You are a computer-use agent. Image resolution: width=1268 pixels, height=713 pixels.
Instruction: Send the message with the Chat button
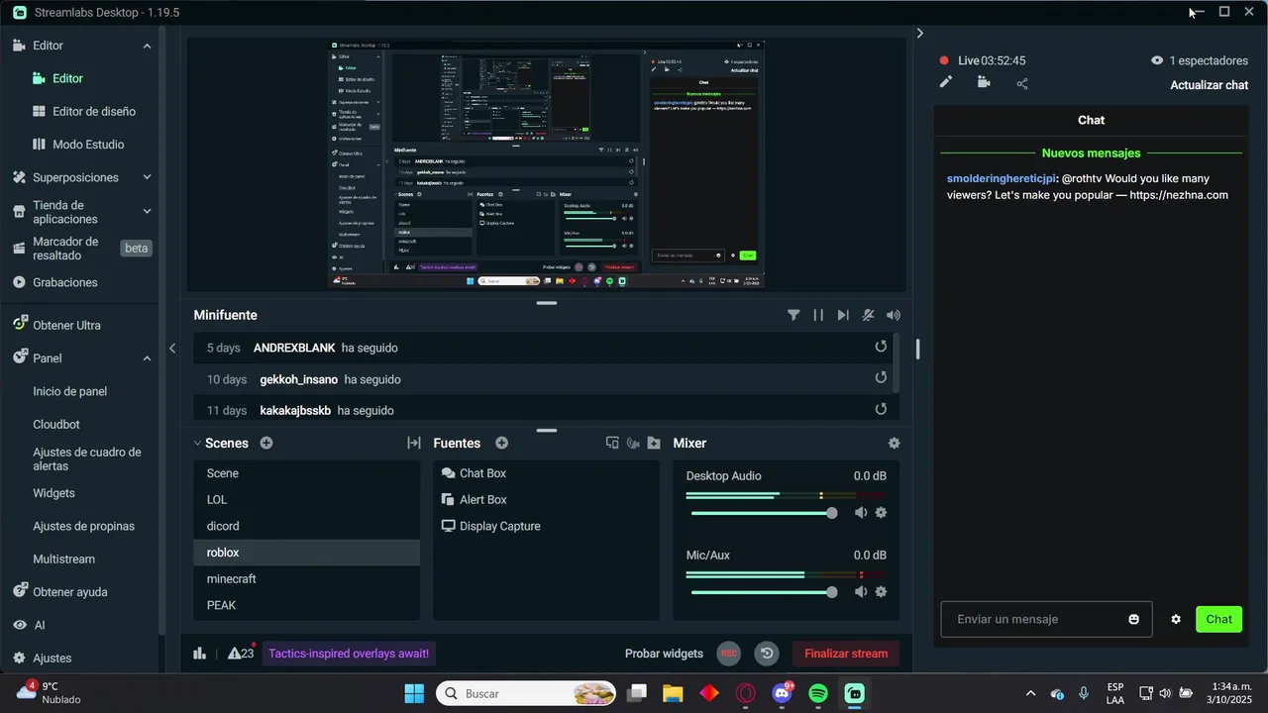(x=1218, y=619)
